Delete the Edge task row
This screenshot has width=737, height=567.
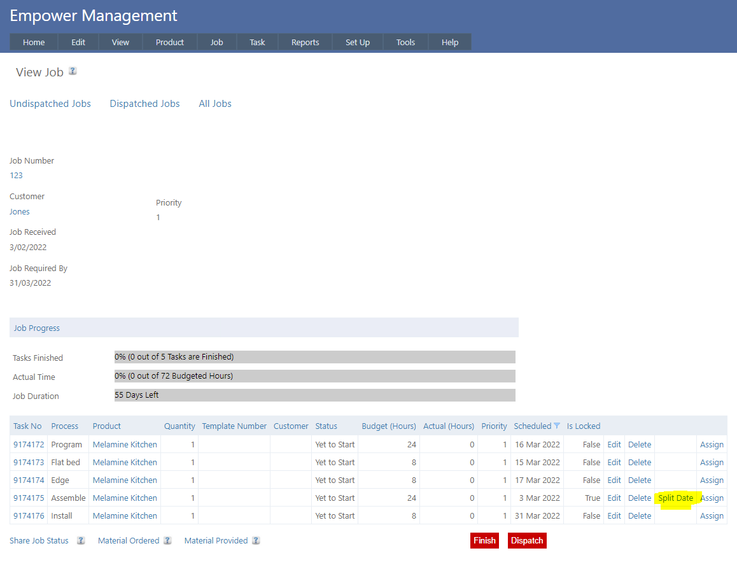pyautogui.click(x=639, y=480)
